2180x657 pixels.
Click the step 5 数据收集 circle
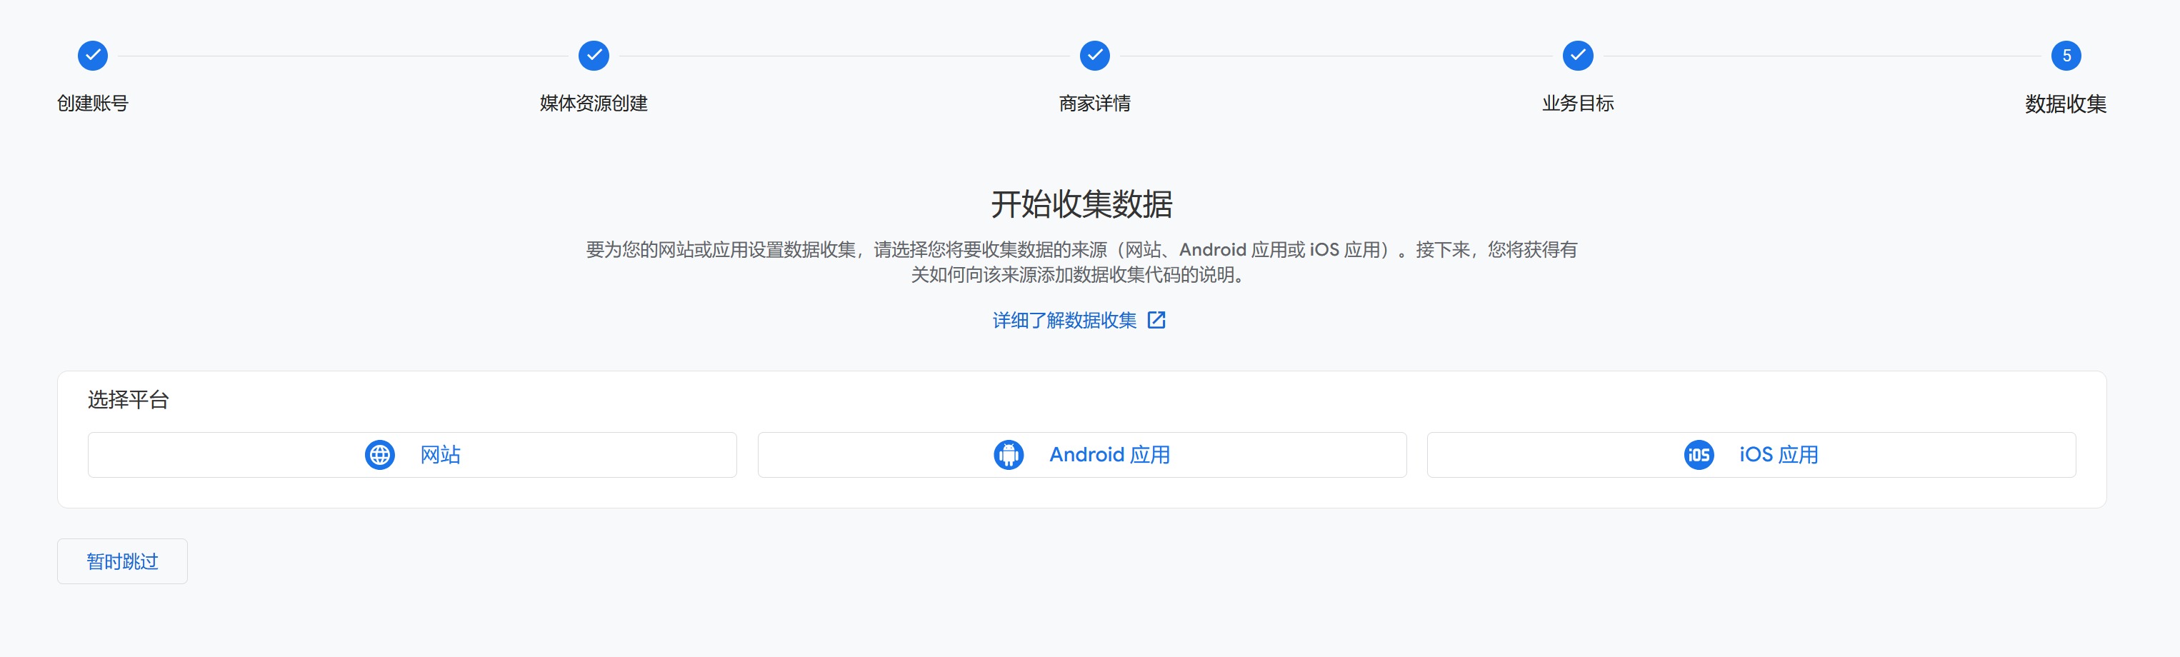tap(2066, 56)
